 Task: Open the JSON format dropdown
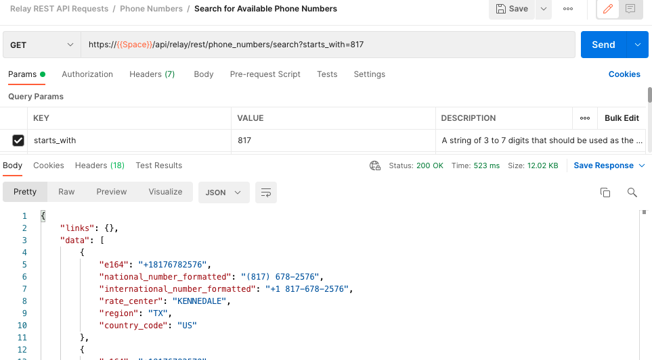pyautogui.click(x=223, y=192)
